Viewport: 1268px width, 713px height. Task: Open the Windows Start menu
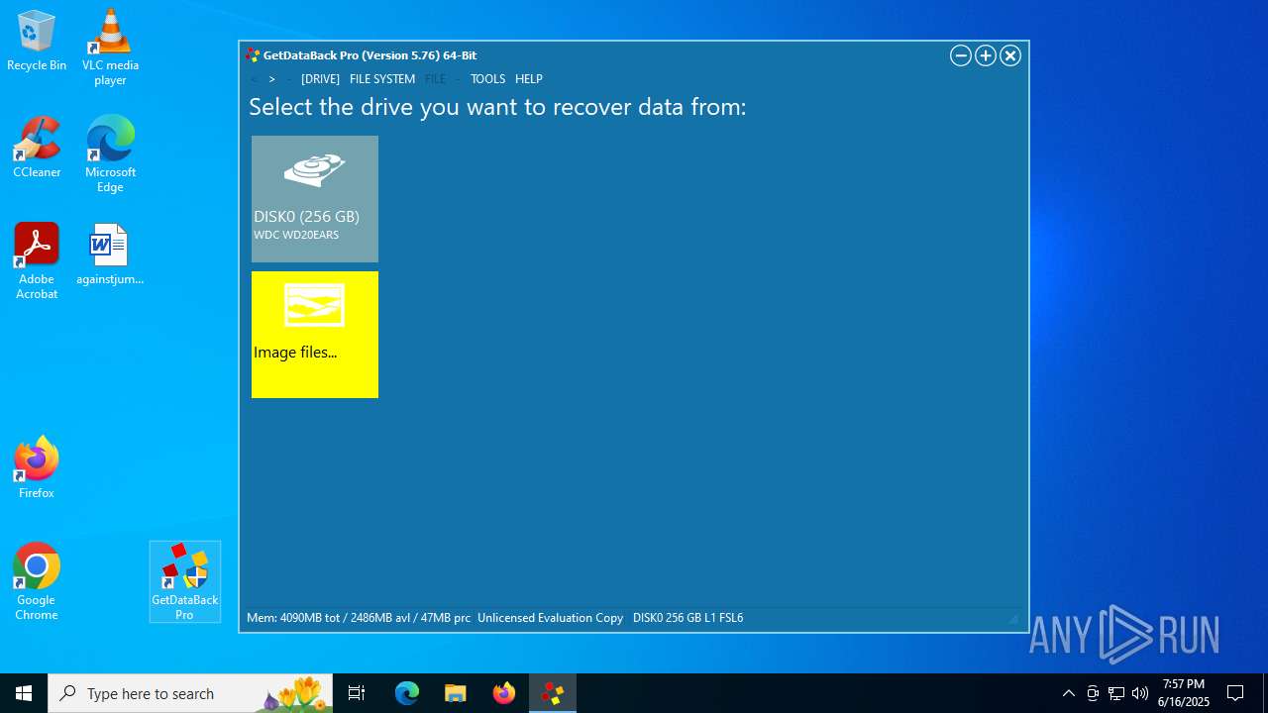(24, 693)
